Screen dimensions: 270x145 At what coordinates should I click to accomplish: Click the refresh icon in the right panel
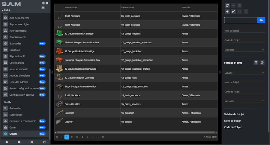227,5
